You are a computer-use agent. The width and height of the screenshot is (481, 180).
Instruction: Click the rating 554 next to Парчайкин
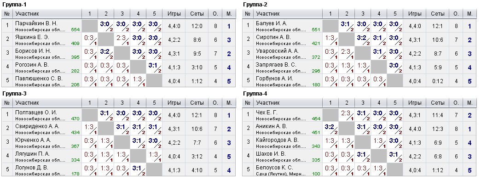click(x=75, y=30)
